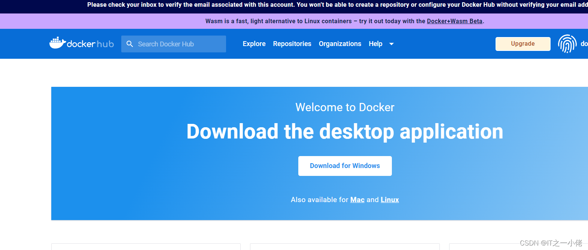Click the email verification notice text
Screen dimensions: 588x250
338,5
